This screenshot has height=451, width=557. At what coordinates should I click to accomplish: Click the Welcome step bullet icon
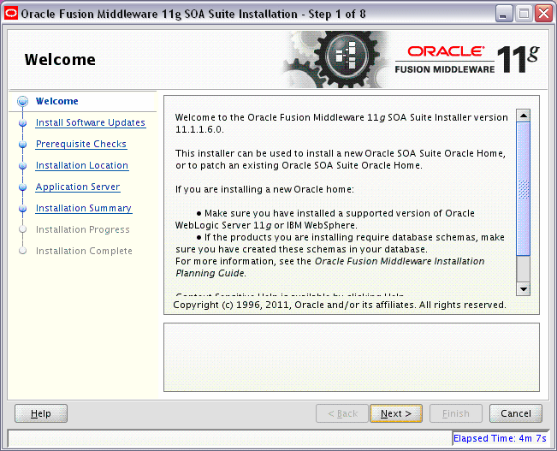[x=23, y=101]
